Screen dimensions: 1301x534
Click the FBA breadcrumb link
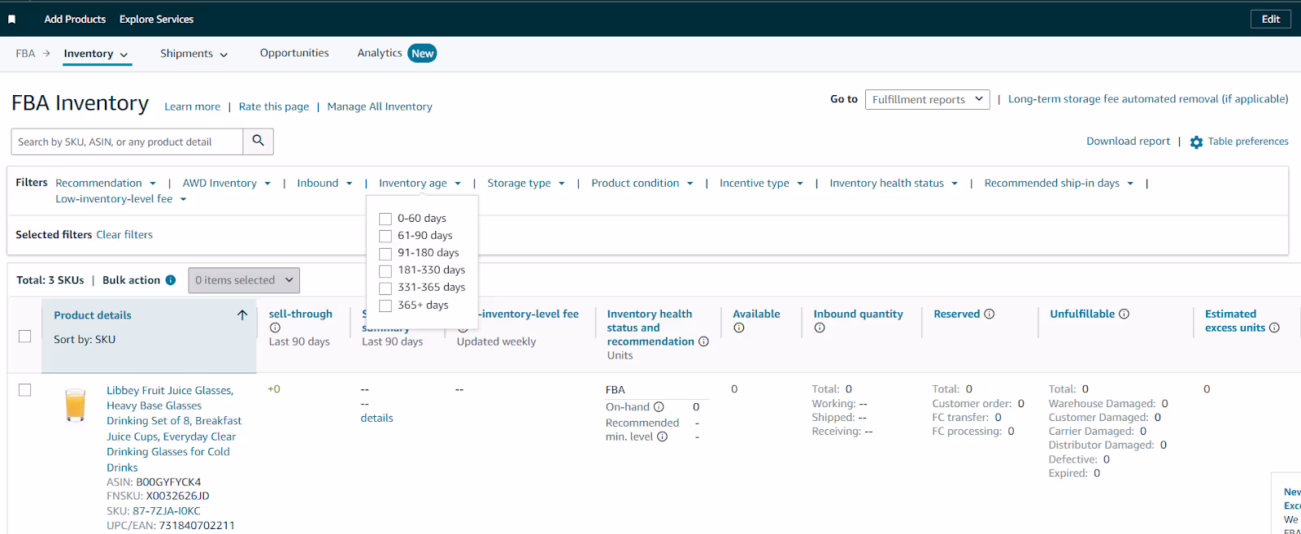point(25,54)
